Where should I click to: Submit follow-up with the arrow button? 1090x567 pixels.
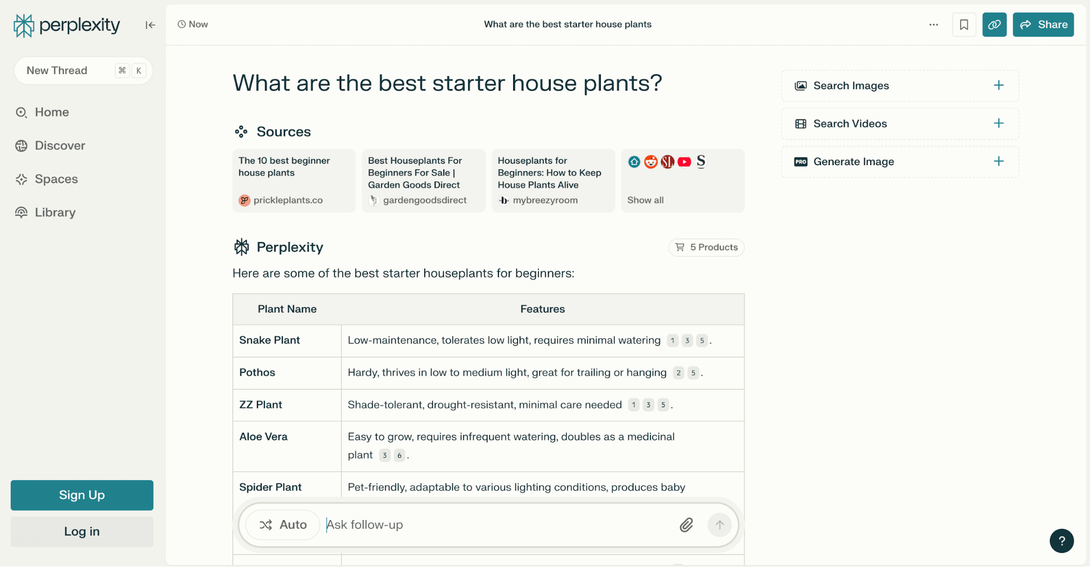pos(719,525)
